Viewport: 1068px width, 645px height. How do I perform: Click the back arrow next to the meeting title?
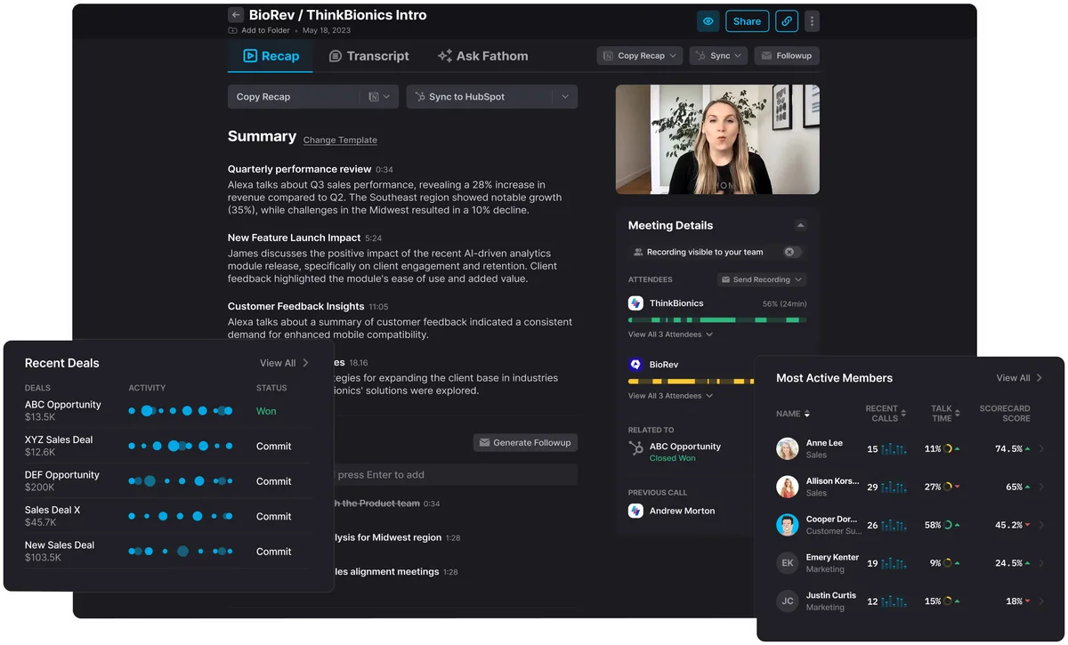pos(235,14)
